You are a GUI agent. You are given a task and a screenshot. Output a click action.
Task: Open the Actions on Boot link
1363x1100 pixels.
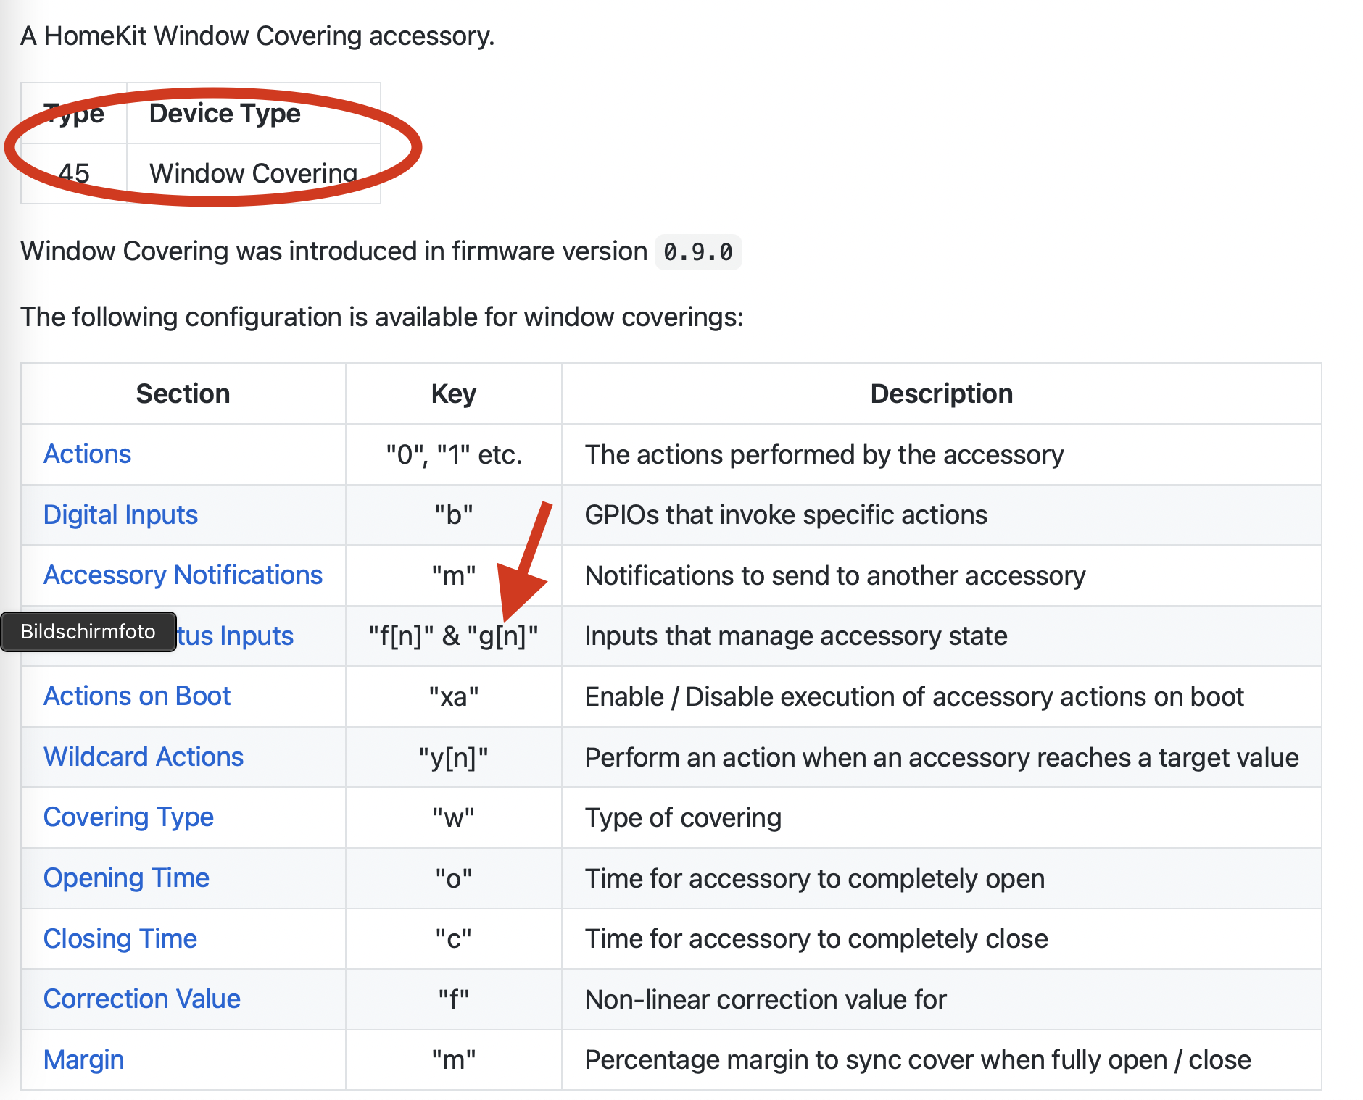point(137,696)
